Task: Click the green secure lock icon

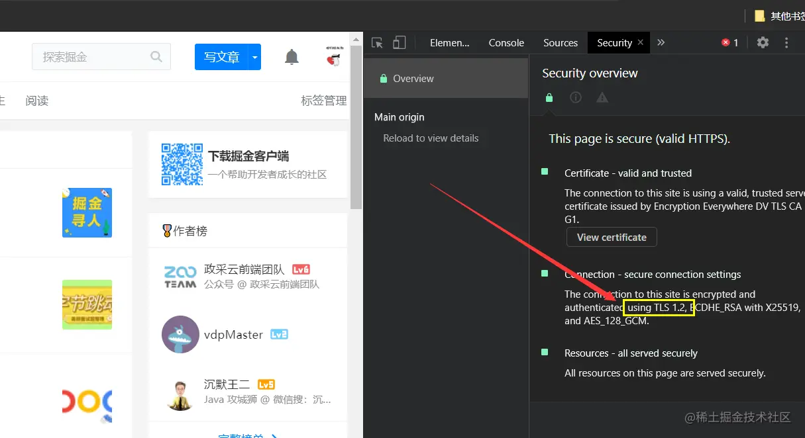Action: pyautogui.click(x=549, y=97)
